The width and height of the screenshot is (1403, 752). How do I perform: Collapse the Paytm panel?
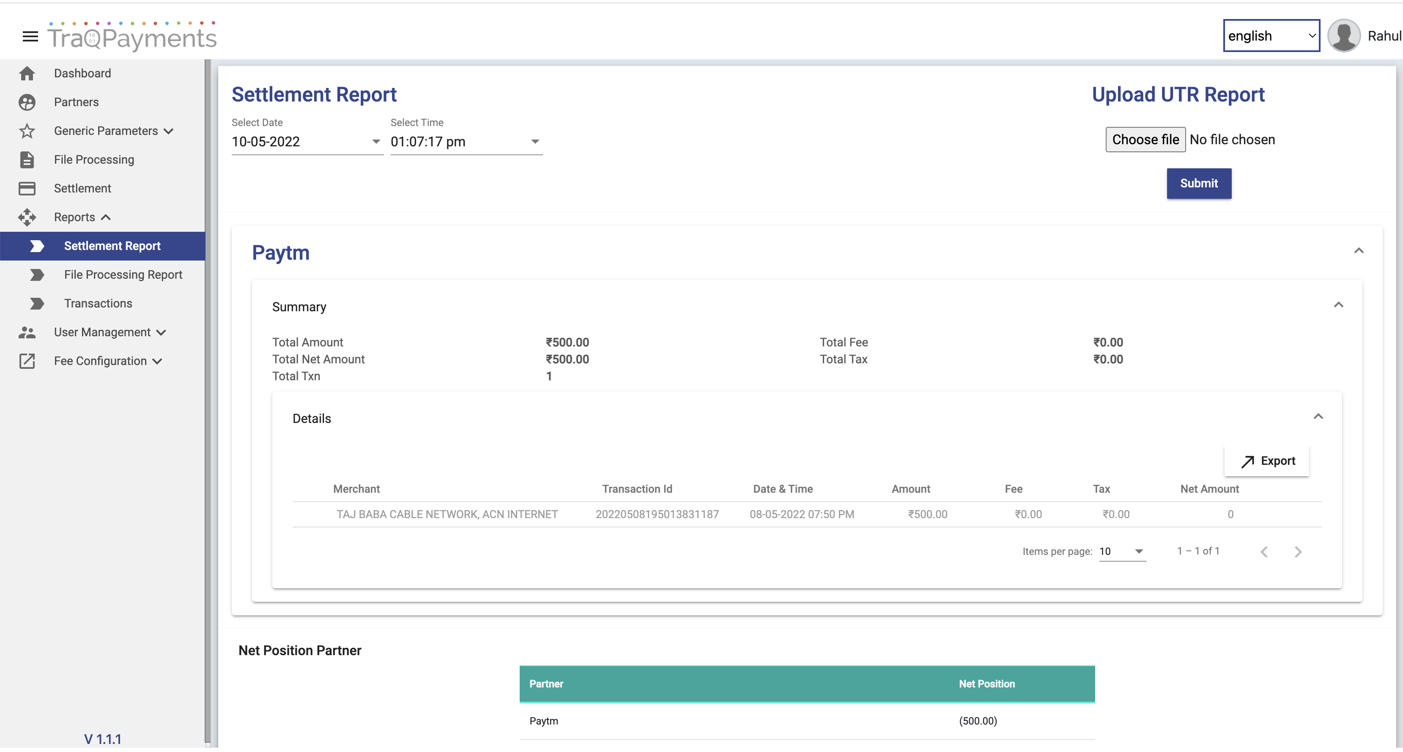coord(1358,251)
